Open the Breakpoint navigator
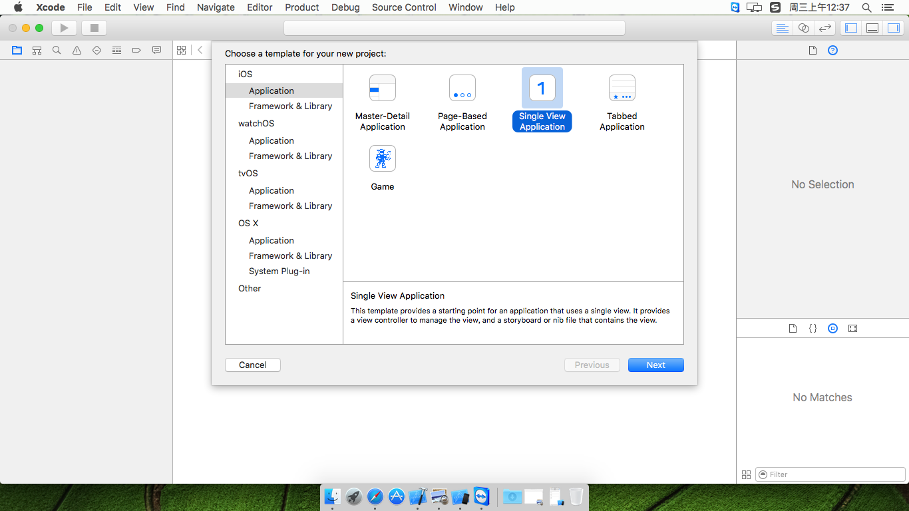 (136, 50)
